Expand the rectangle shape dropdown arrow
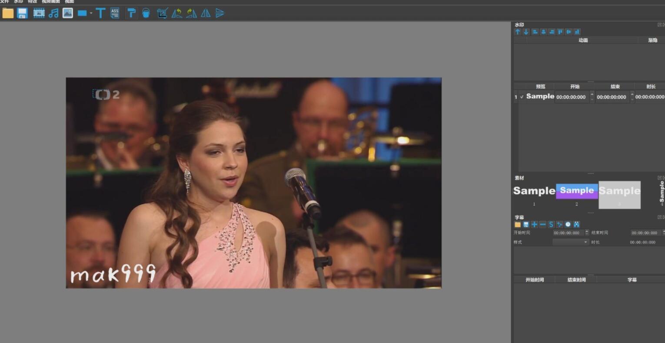The image size is (665, 343). [91, 13]
